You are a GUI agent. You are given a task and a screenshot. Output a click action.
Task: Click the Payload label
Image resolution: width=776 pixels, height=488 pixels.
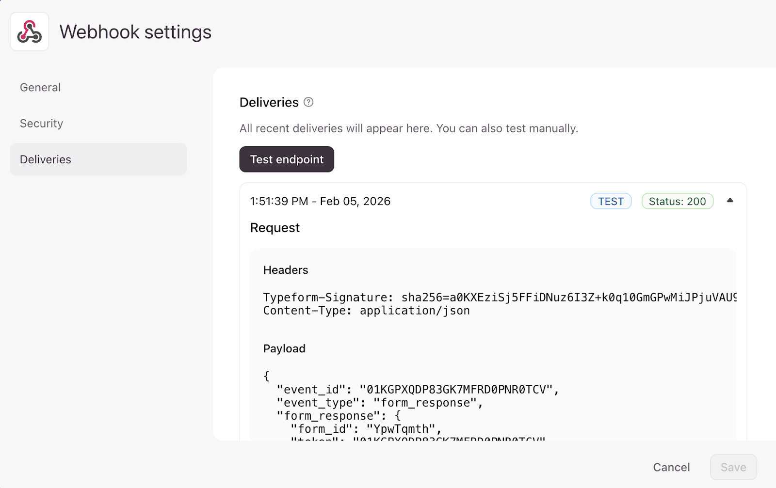284,349
